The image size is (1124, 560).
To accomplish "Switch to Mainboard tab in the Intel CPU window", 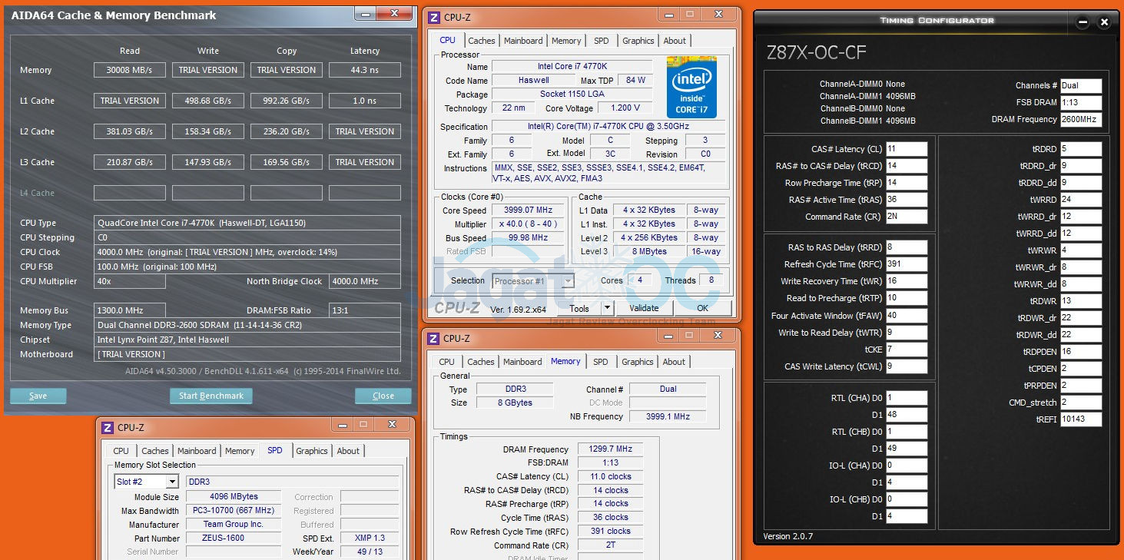I will 523,41.
